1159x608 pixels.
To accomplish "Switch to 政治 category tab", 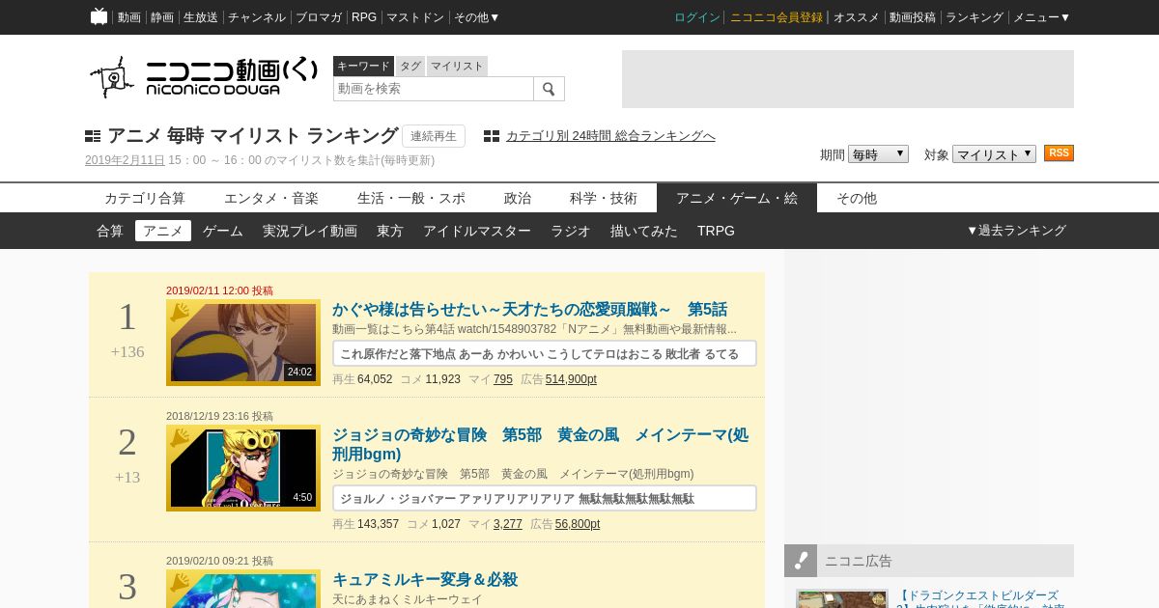I will pyautogui.click(x=518, y=198).
